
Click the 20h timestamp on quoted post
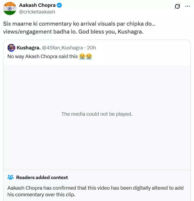91,48
